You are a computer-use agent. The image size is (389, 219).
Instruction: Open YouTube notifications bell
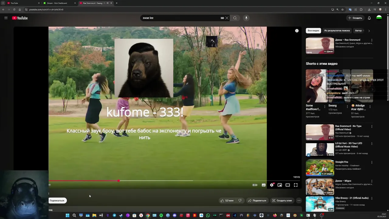369,18
